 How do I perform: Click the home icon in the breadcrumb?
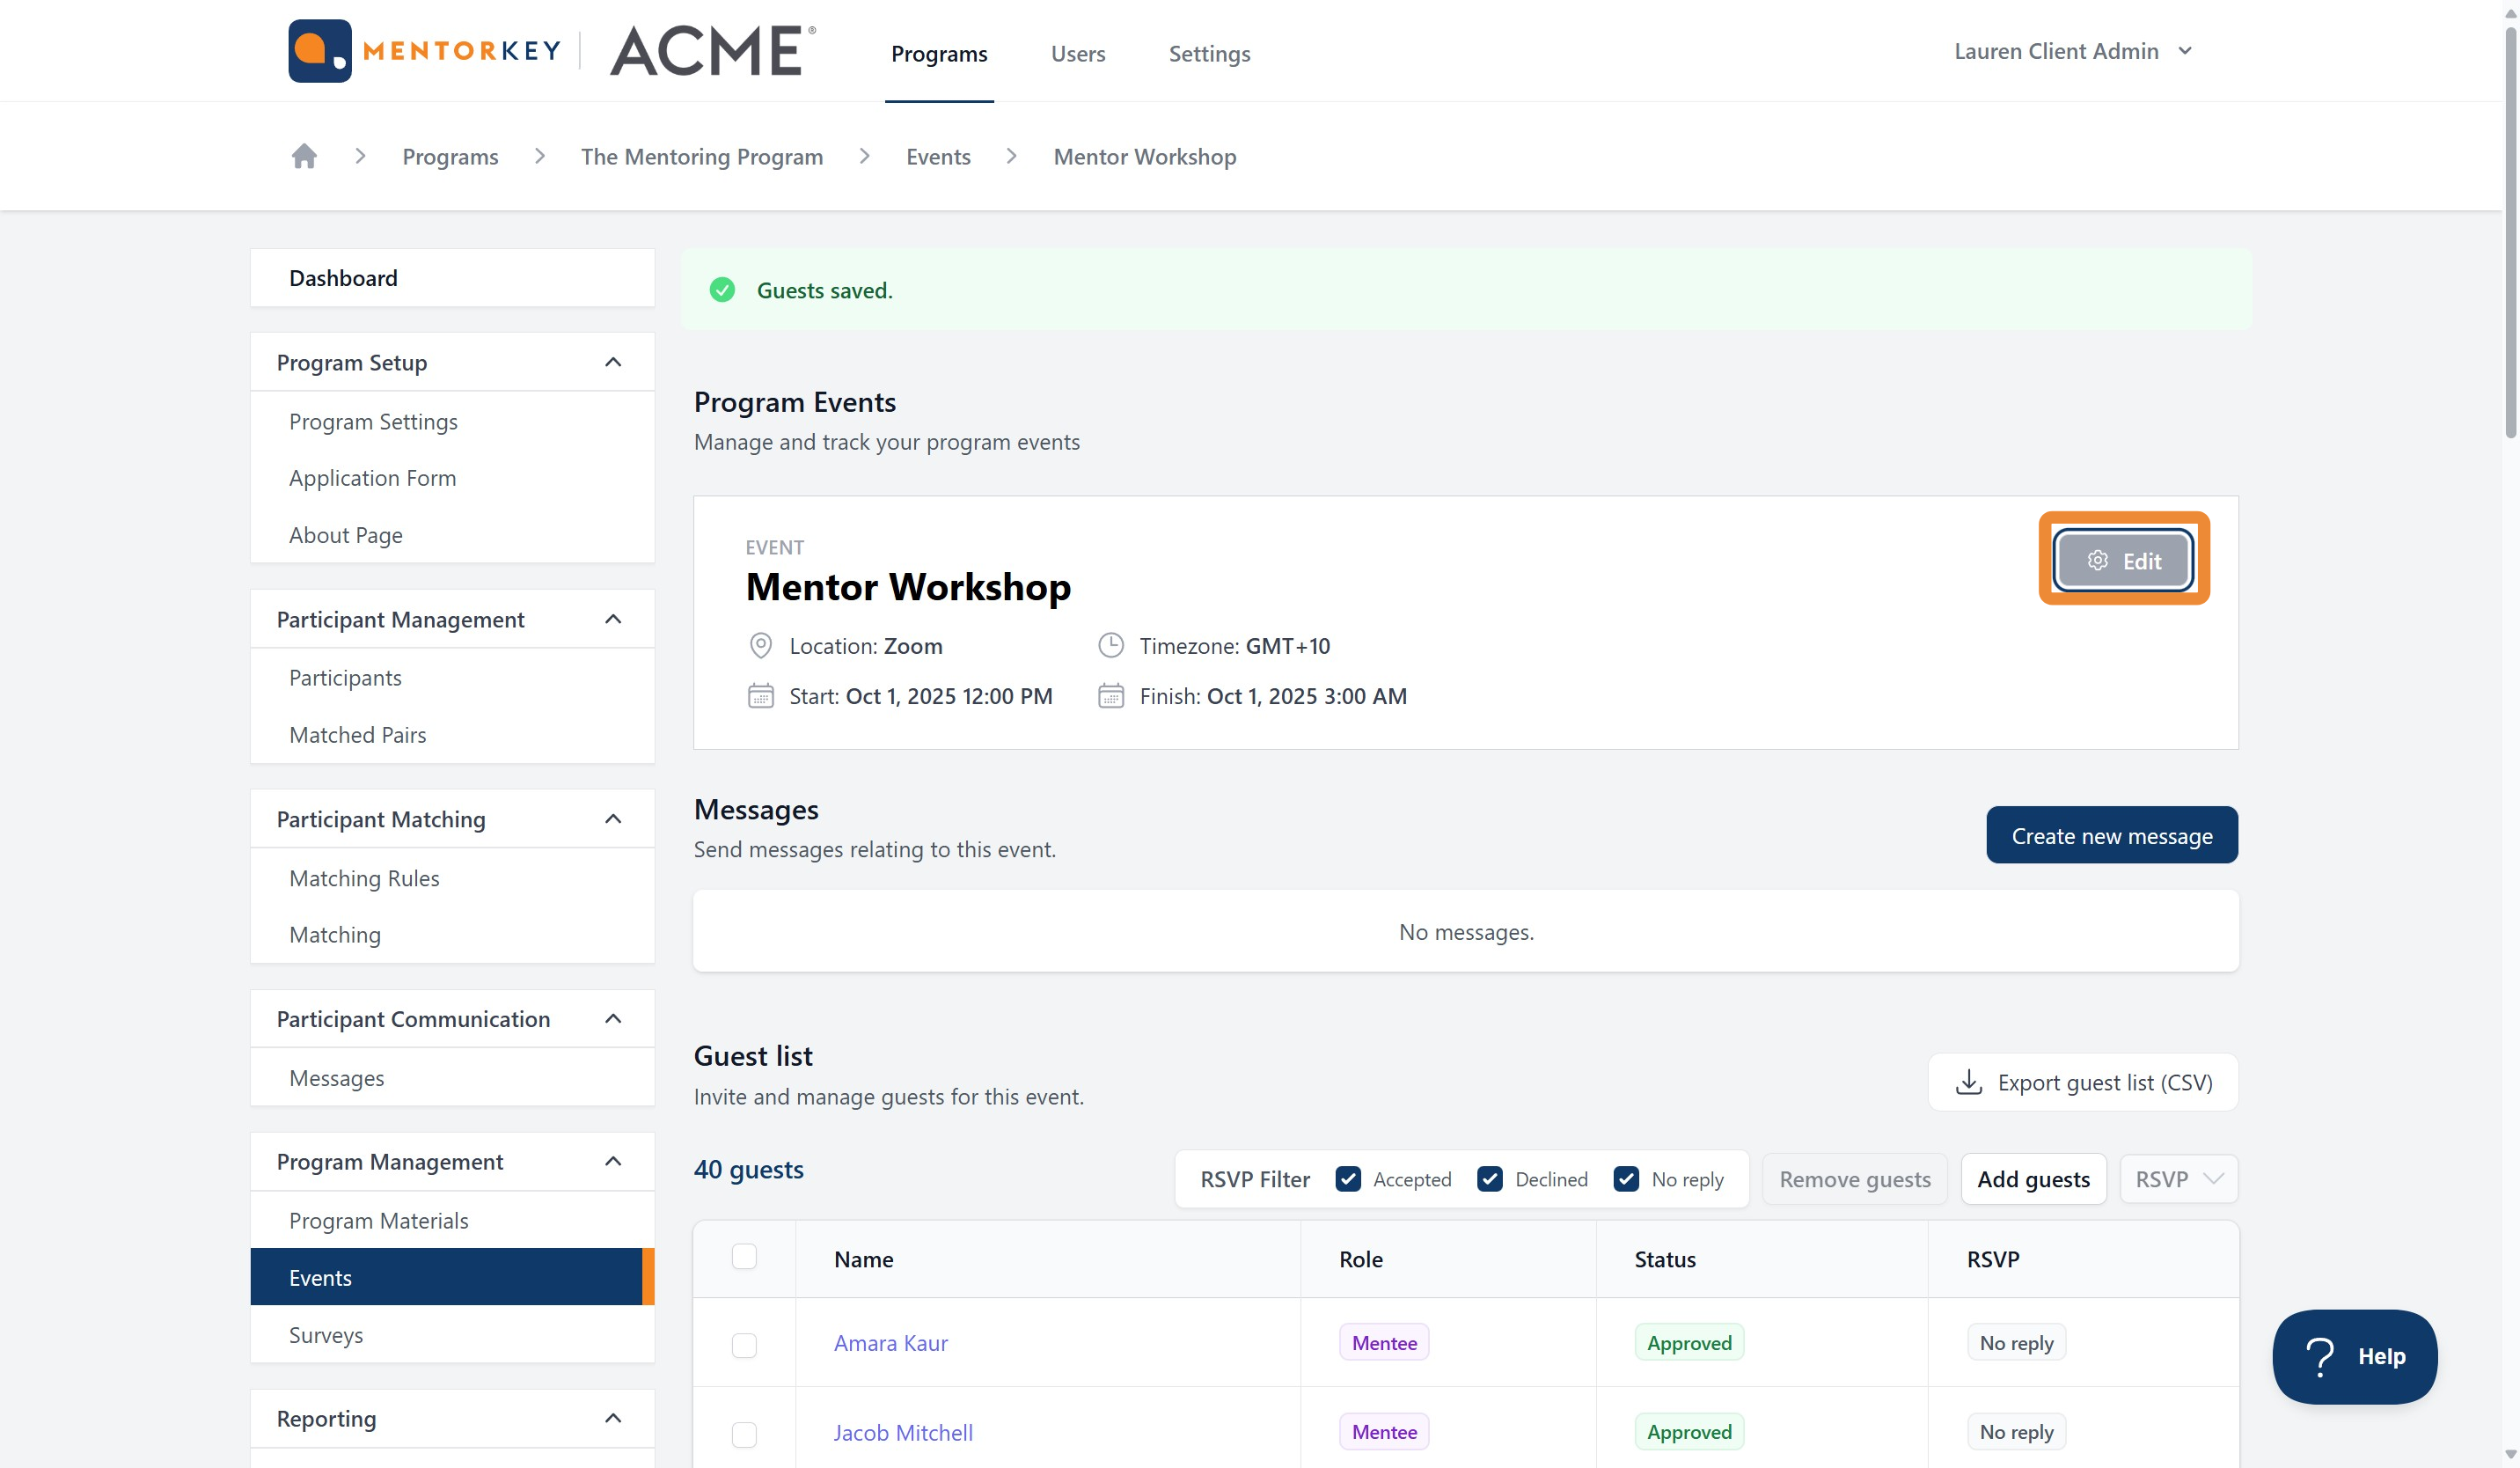[x=304, y=156]
